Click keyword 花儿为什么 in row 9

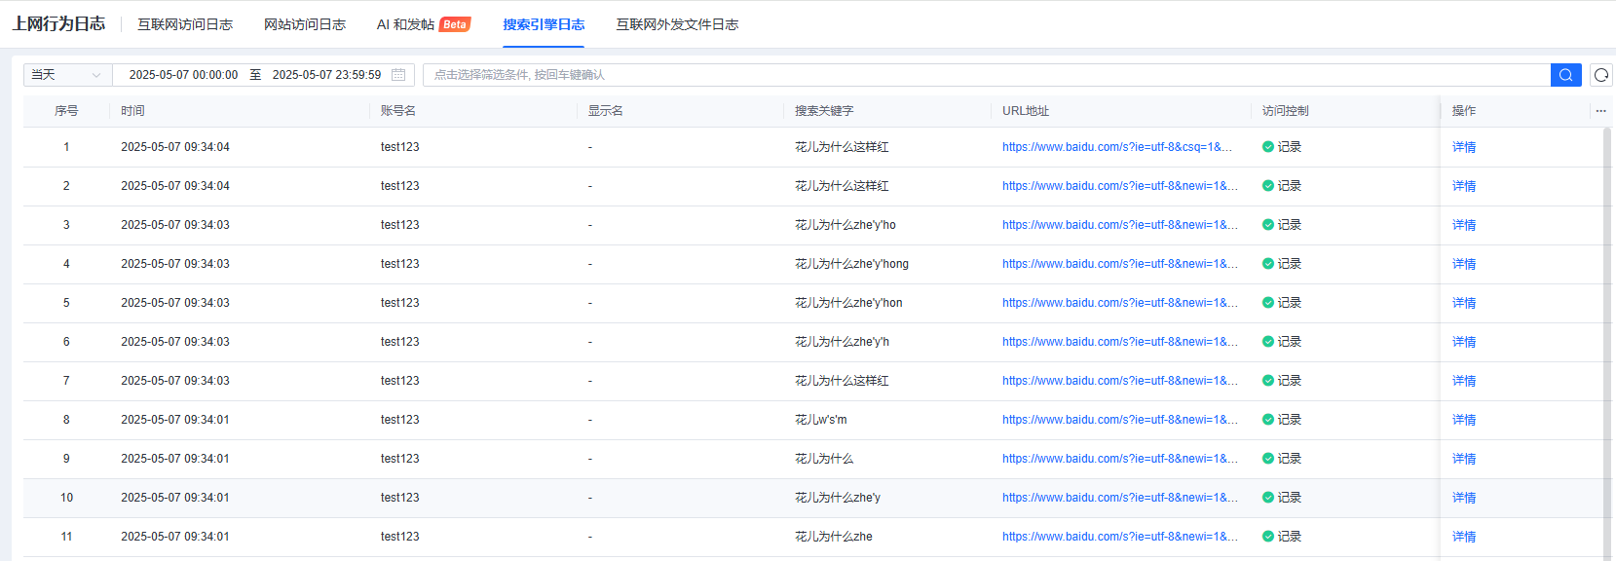(824, 459)
